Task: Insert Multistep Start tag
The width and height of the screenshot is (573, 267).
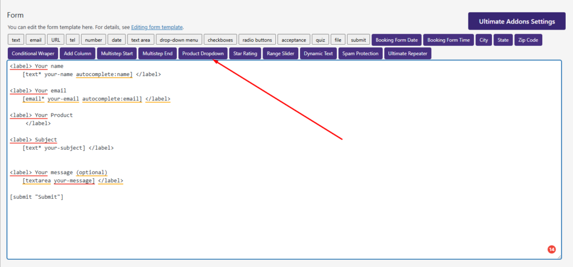Action: [117, 53]
